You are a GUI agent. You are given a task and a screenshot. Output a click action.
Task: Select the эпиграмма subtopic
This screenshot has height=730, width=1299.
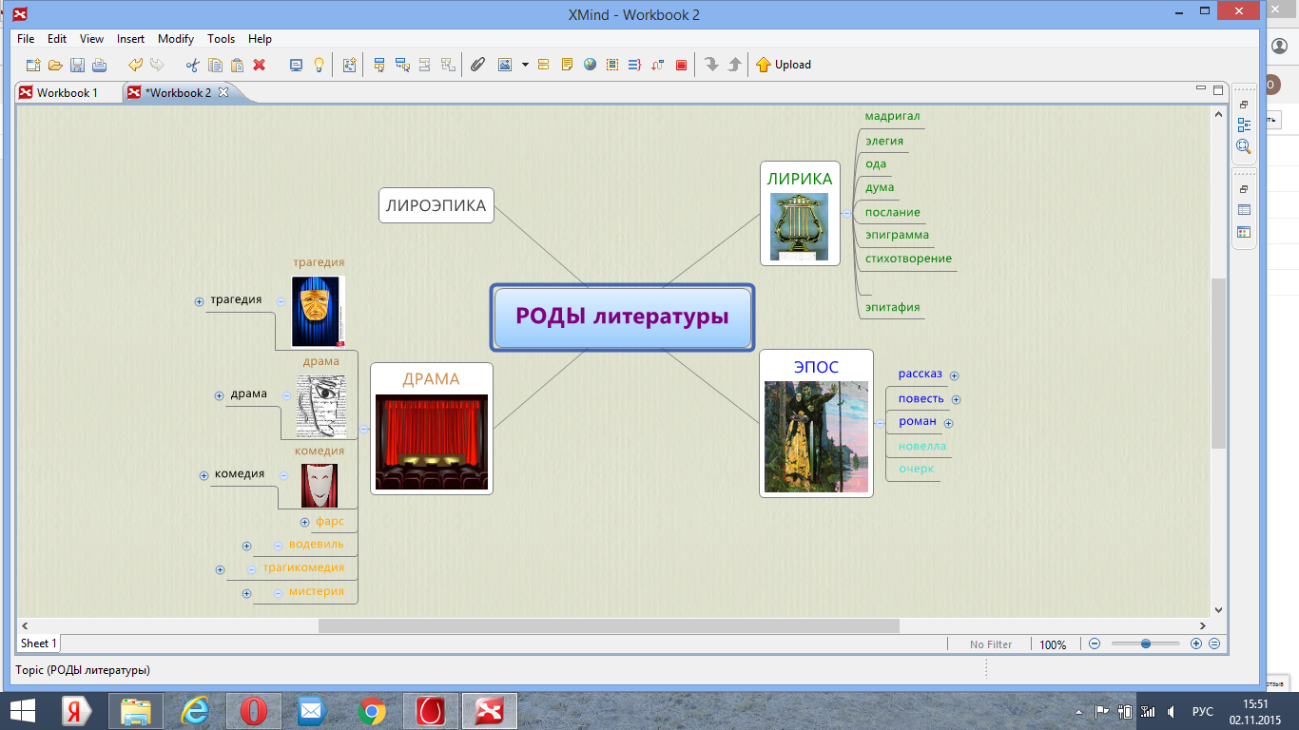pyautogui.click(x=897, y=235)
